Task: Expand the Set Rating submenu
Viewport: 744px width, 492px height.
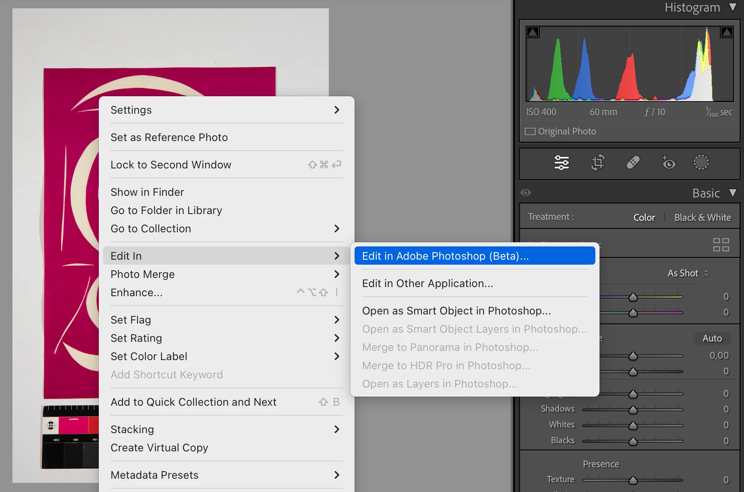Action: [x=227, y=338]
